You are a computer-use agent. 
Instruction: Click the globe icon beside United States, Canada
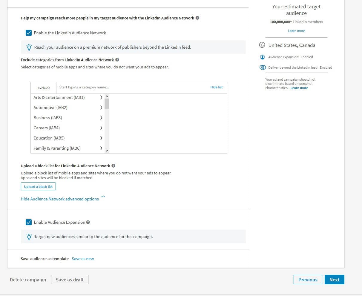coord(262,45)
